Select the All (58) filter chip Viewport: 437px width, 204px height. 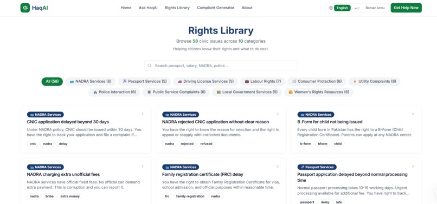[52, 82]
